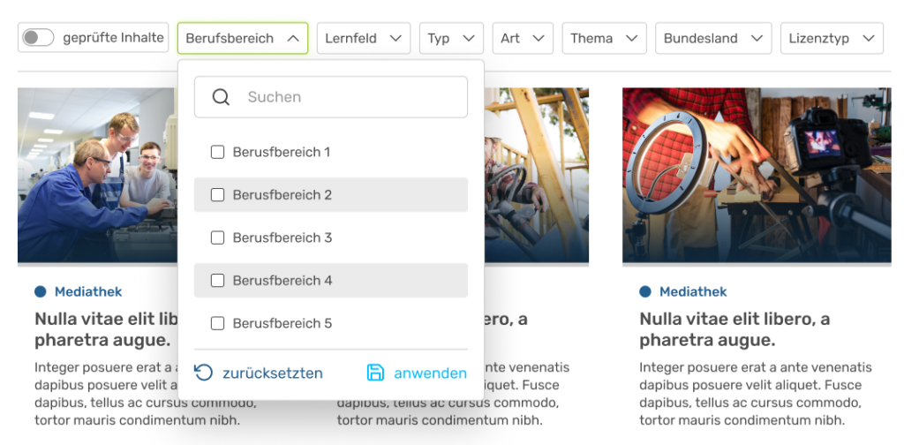904x445 pixels.
Task: Click the save disk icon by anwenden
Action: click(376, 373)
